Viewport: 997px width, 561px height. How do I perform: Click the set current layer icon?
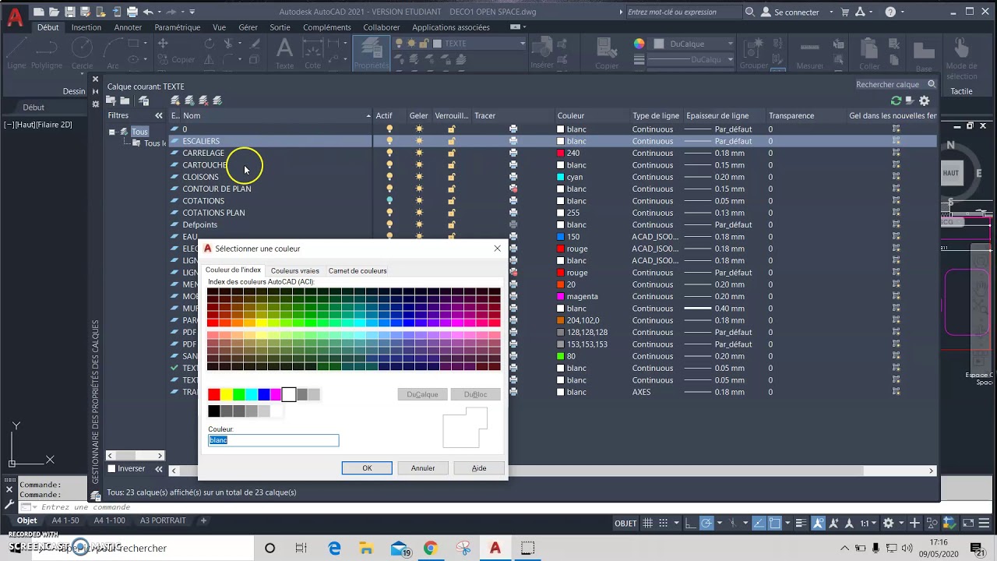pos(218,101)
